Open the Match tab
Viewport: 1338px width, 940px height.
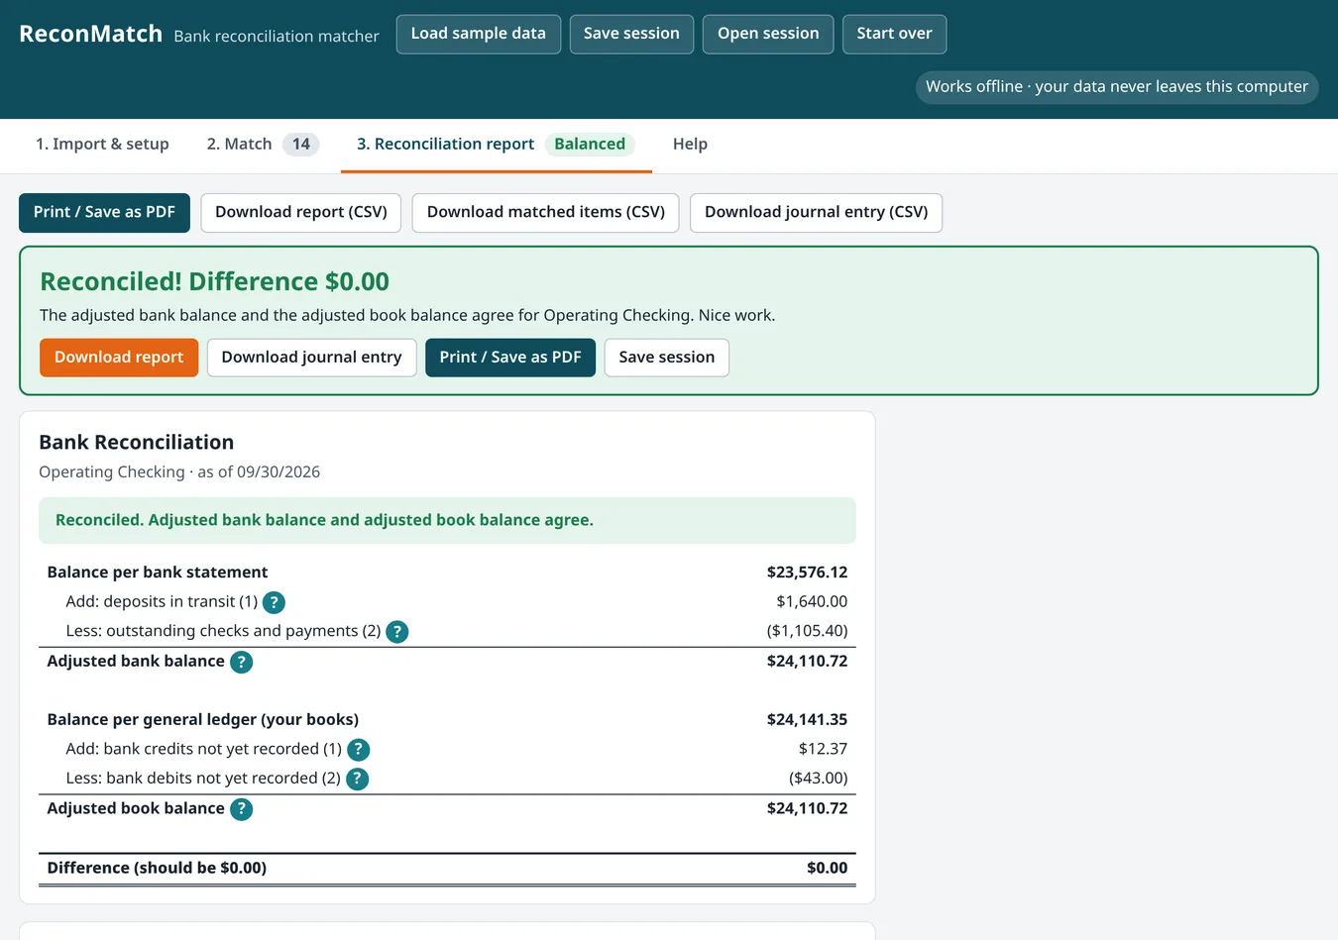263,145
